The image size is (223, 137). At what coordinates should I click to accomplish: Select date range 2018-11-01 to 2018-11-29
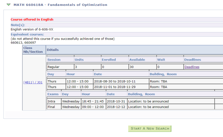point(115,87)
